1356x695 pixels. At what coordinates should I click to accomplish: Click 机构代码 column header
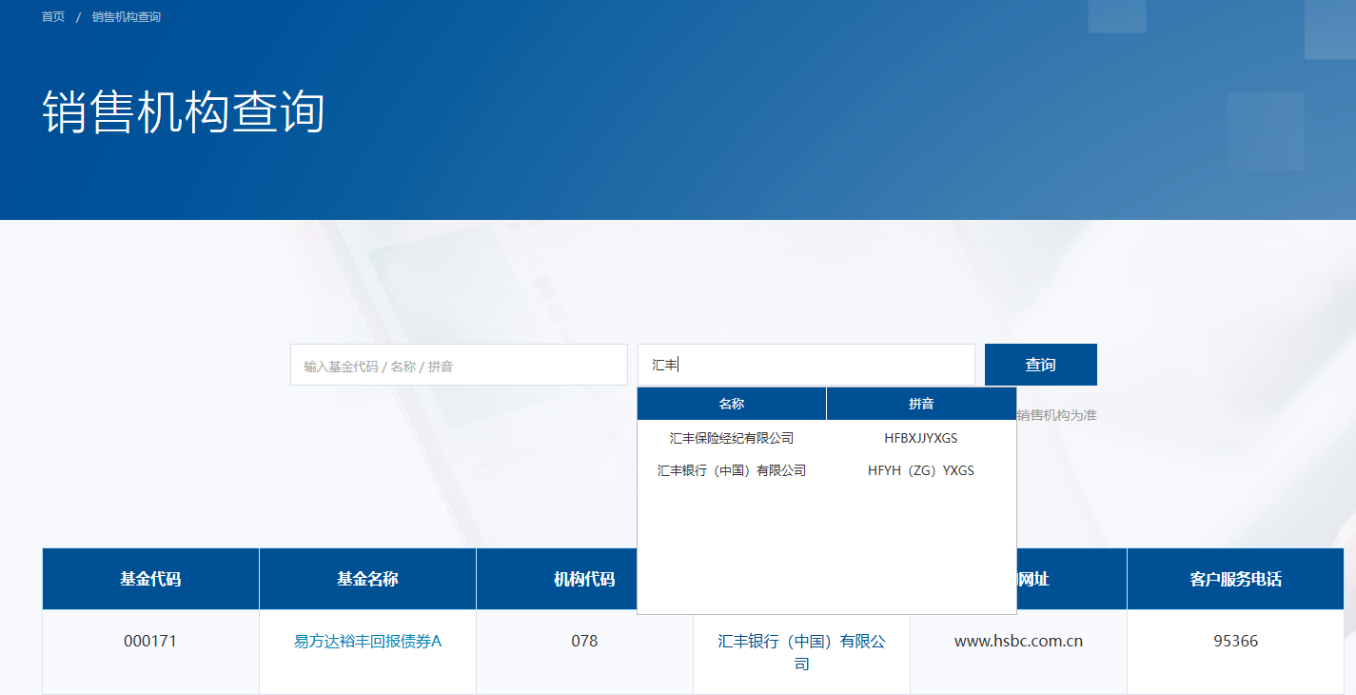click(x=584, y=579)
